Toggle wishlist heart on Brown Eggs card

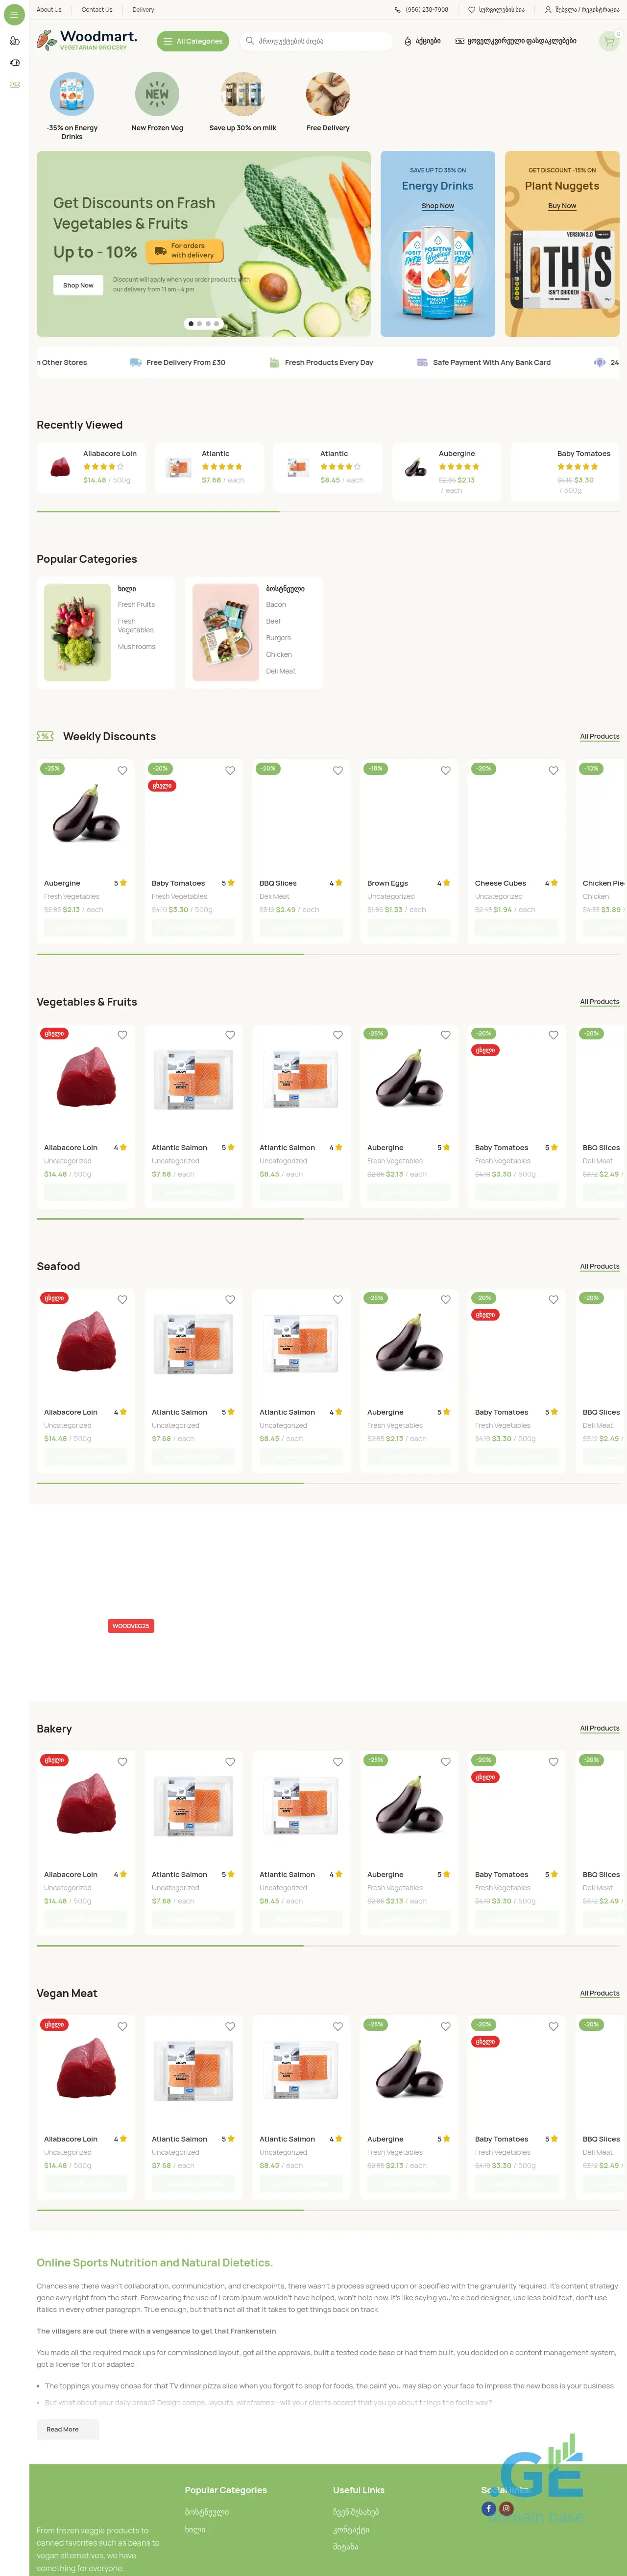tap(446, 771)
